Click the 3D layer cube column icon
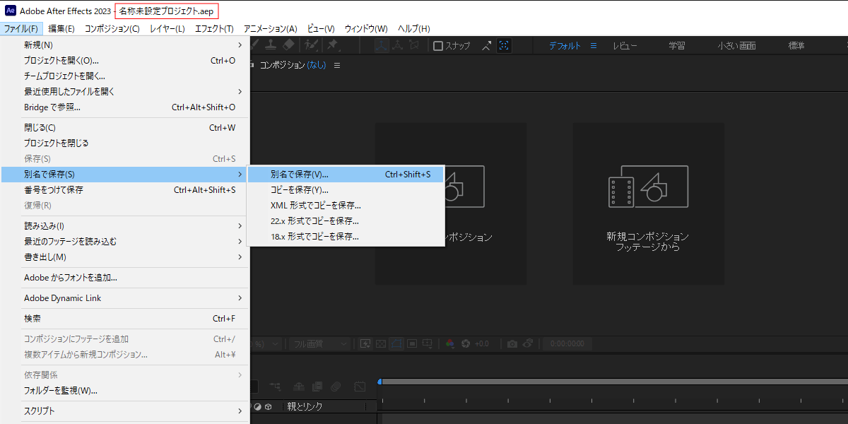This screenshot has height=424, width=848. coord(268,407)
